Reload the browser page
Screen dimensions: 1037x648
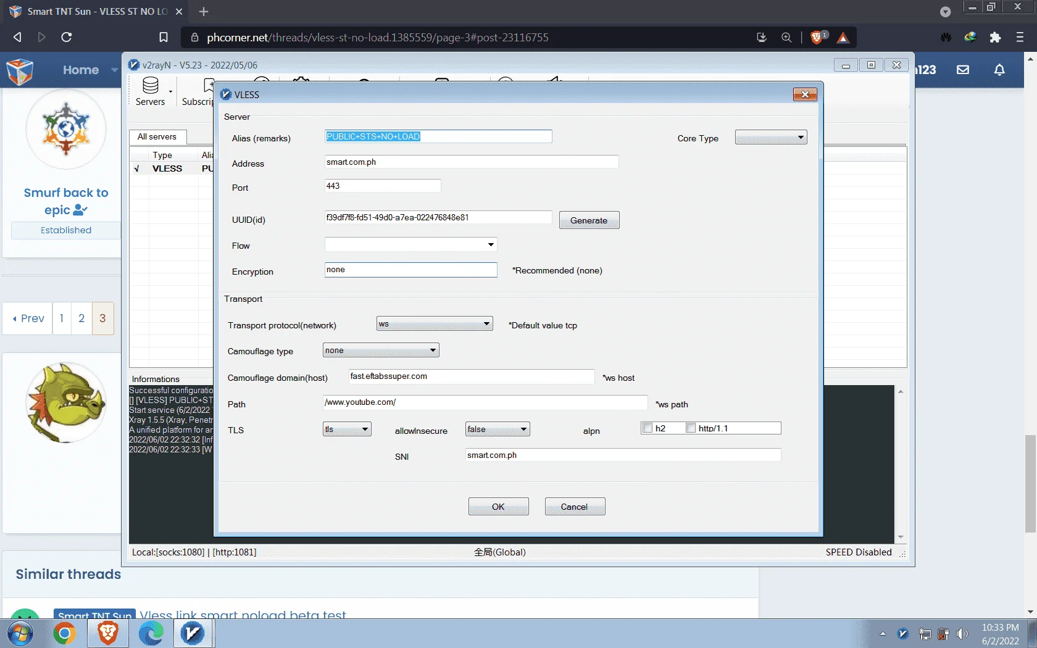(67, 37)
